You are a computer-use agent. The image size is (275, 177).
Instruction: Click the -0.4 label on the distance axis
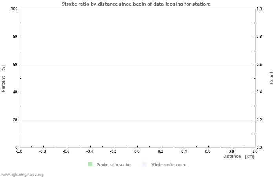90,151
